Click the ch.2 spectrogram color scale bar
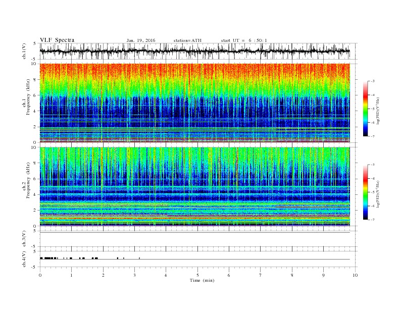 click(365, 192)
